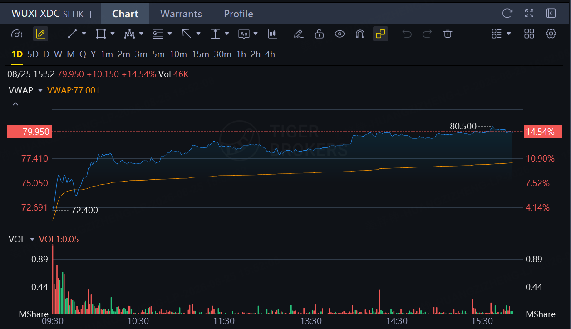Collapse the chart pane with caret
The height and width of the screenshot is (329, 571).
pos(15,104)
